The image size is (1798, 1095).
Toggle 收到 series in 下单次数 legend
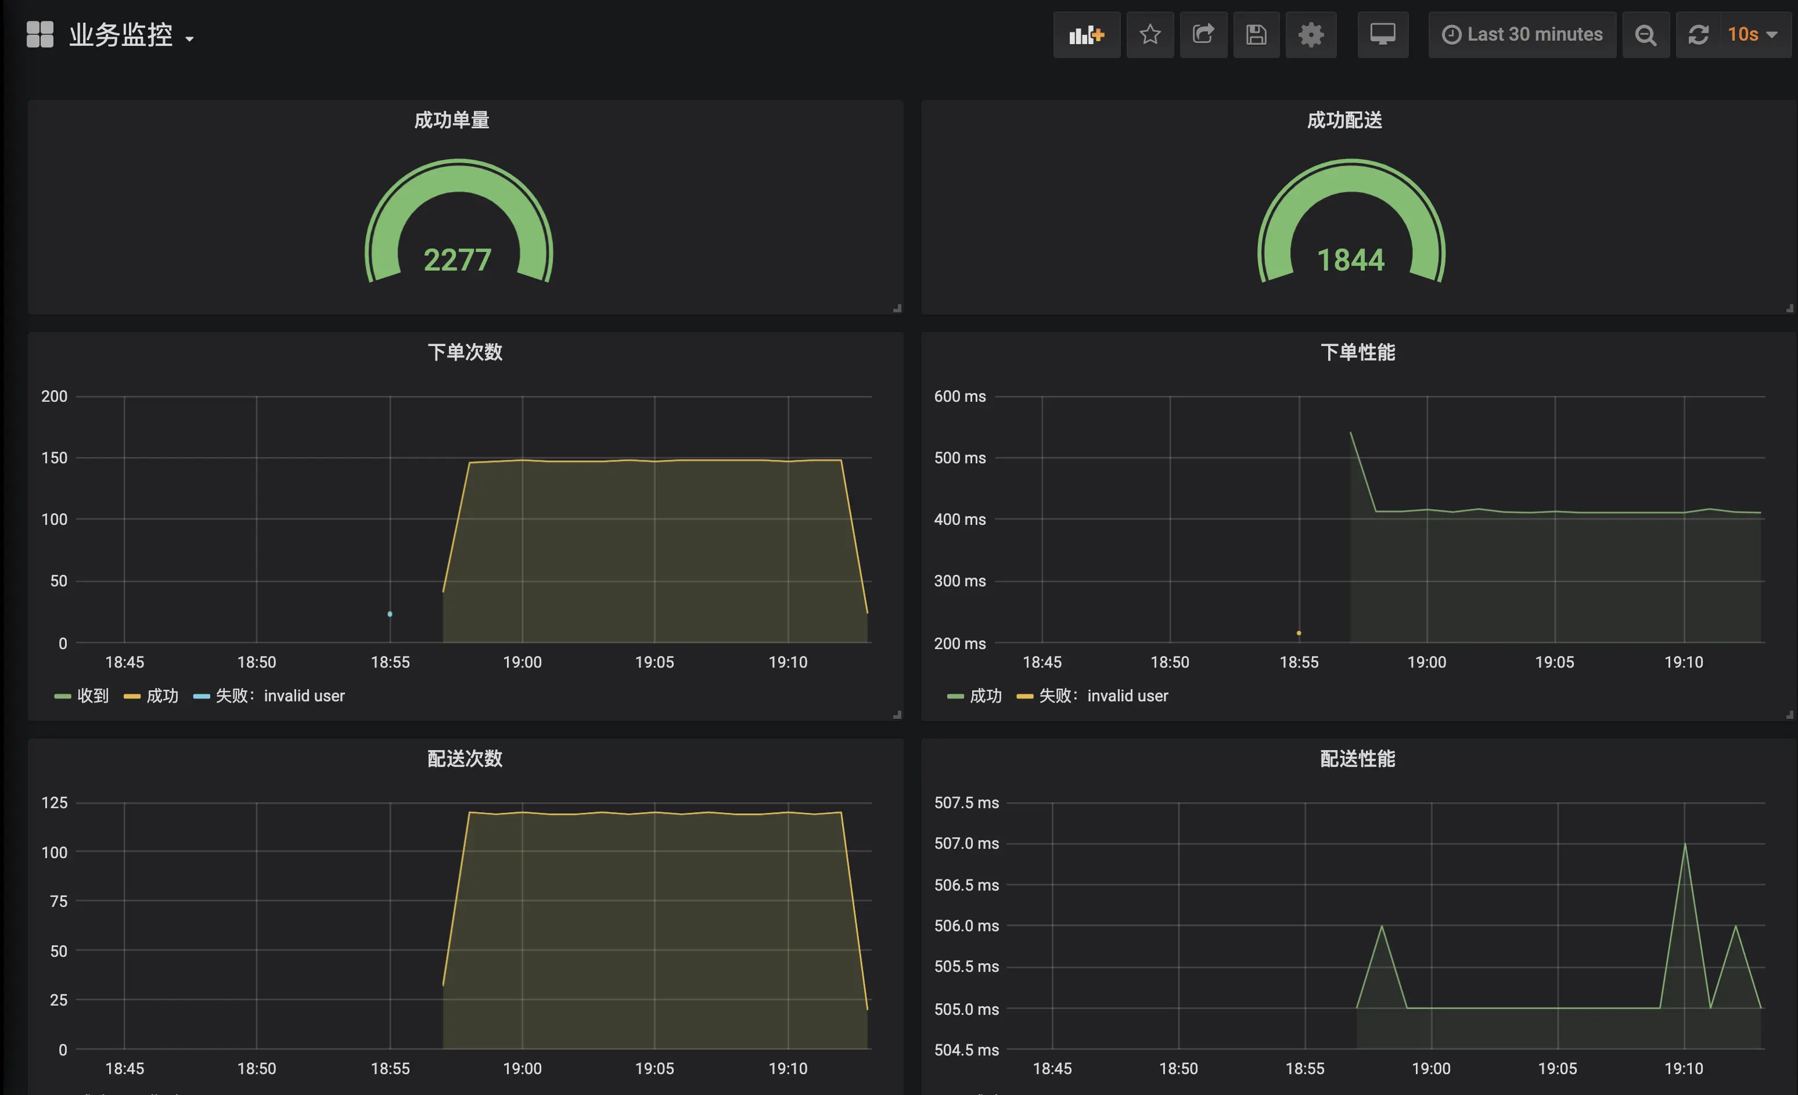click(x=93, y=696)
